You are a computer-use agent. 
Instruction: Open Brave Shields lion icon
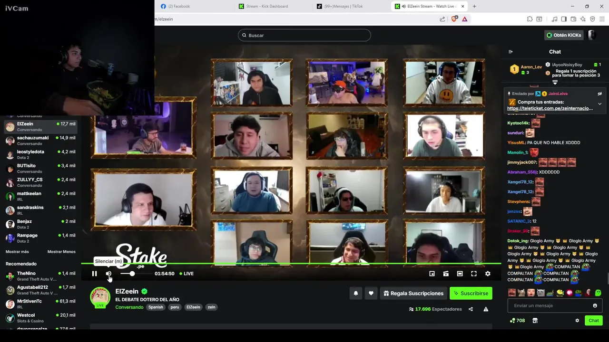pos(454,19)
